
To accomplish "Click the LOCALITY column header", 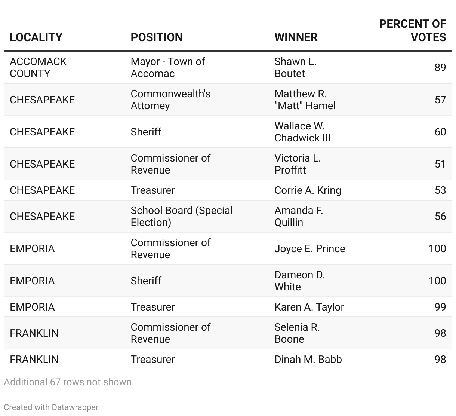I will (36, 37).
